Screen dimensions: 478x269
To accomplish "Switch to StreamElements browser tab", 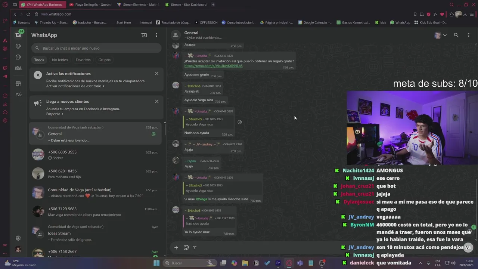I will 138,4.
